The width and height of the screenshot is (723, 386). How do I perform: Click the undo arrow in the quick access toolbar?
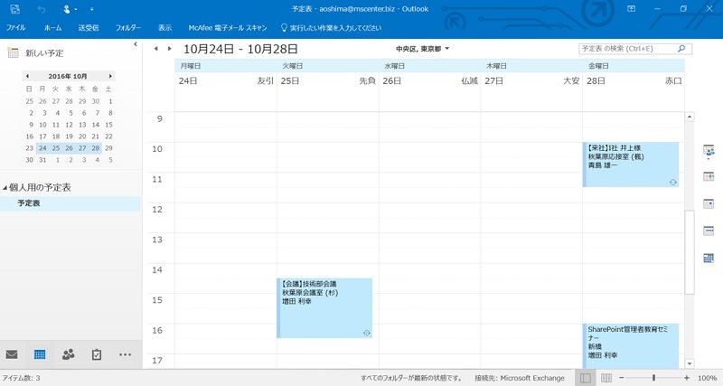(41, 9)
